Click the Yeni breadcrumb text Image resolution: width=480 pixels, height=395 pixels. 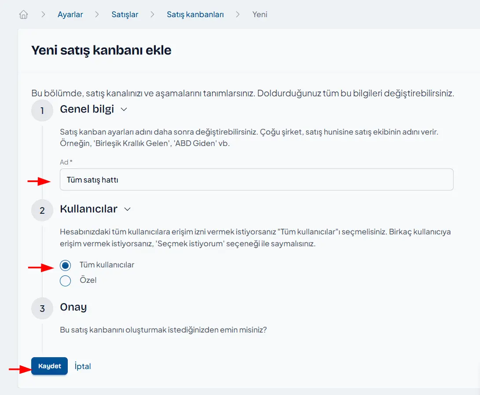point(260,15)
